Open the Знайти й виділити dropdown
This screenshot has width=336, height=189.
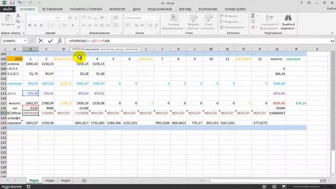pos(288,22)
